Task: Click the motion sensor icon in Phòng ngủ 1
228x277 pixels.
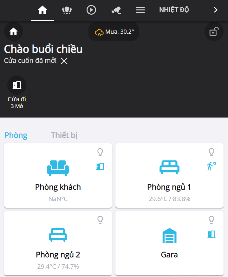Action: (212, 166)
